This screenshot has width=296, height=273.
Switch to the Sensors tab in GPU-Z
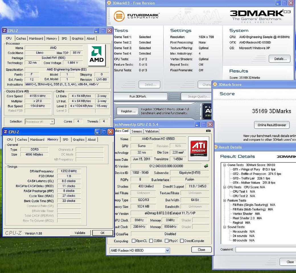[x=137, y=131]
